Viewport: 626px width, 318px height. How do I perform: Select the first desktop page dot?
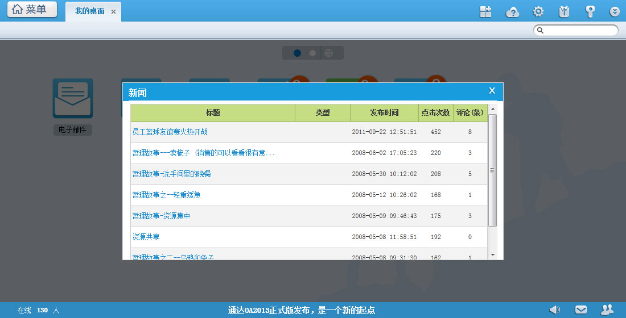click(x=297, y=53)
